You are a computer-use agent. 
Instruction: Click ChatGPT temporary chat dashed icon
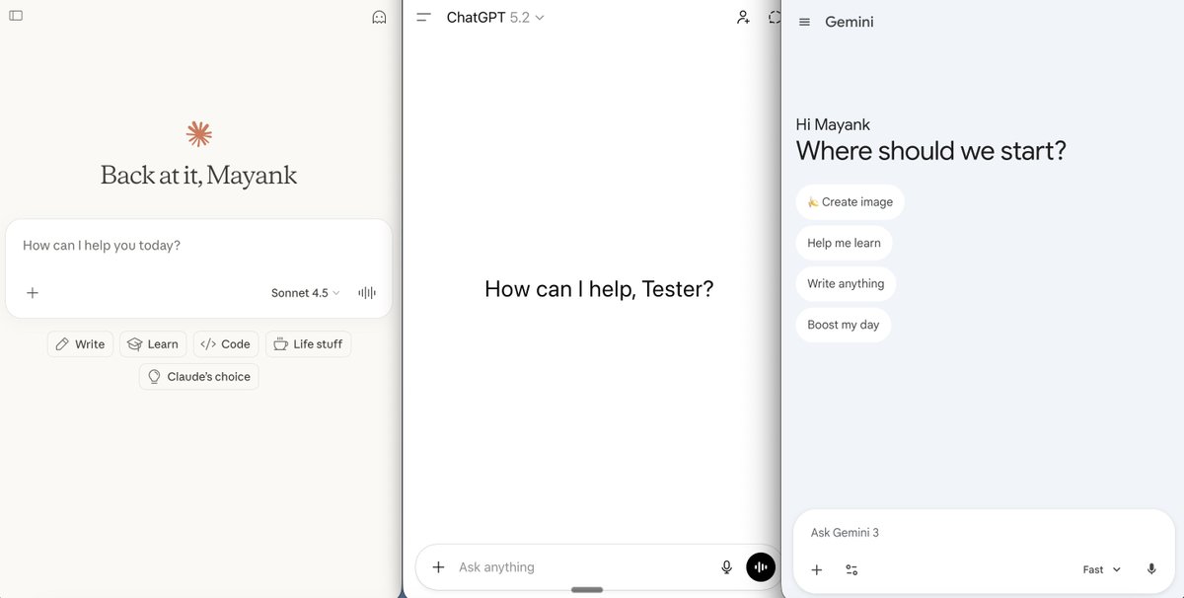pyautogui.click(x=775, y=17)
